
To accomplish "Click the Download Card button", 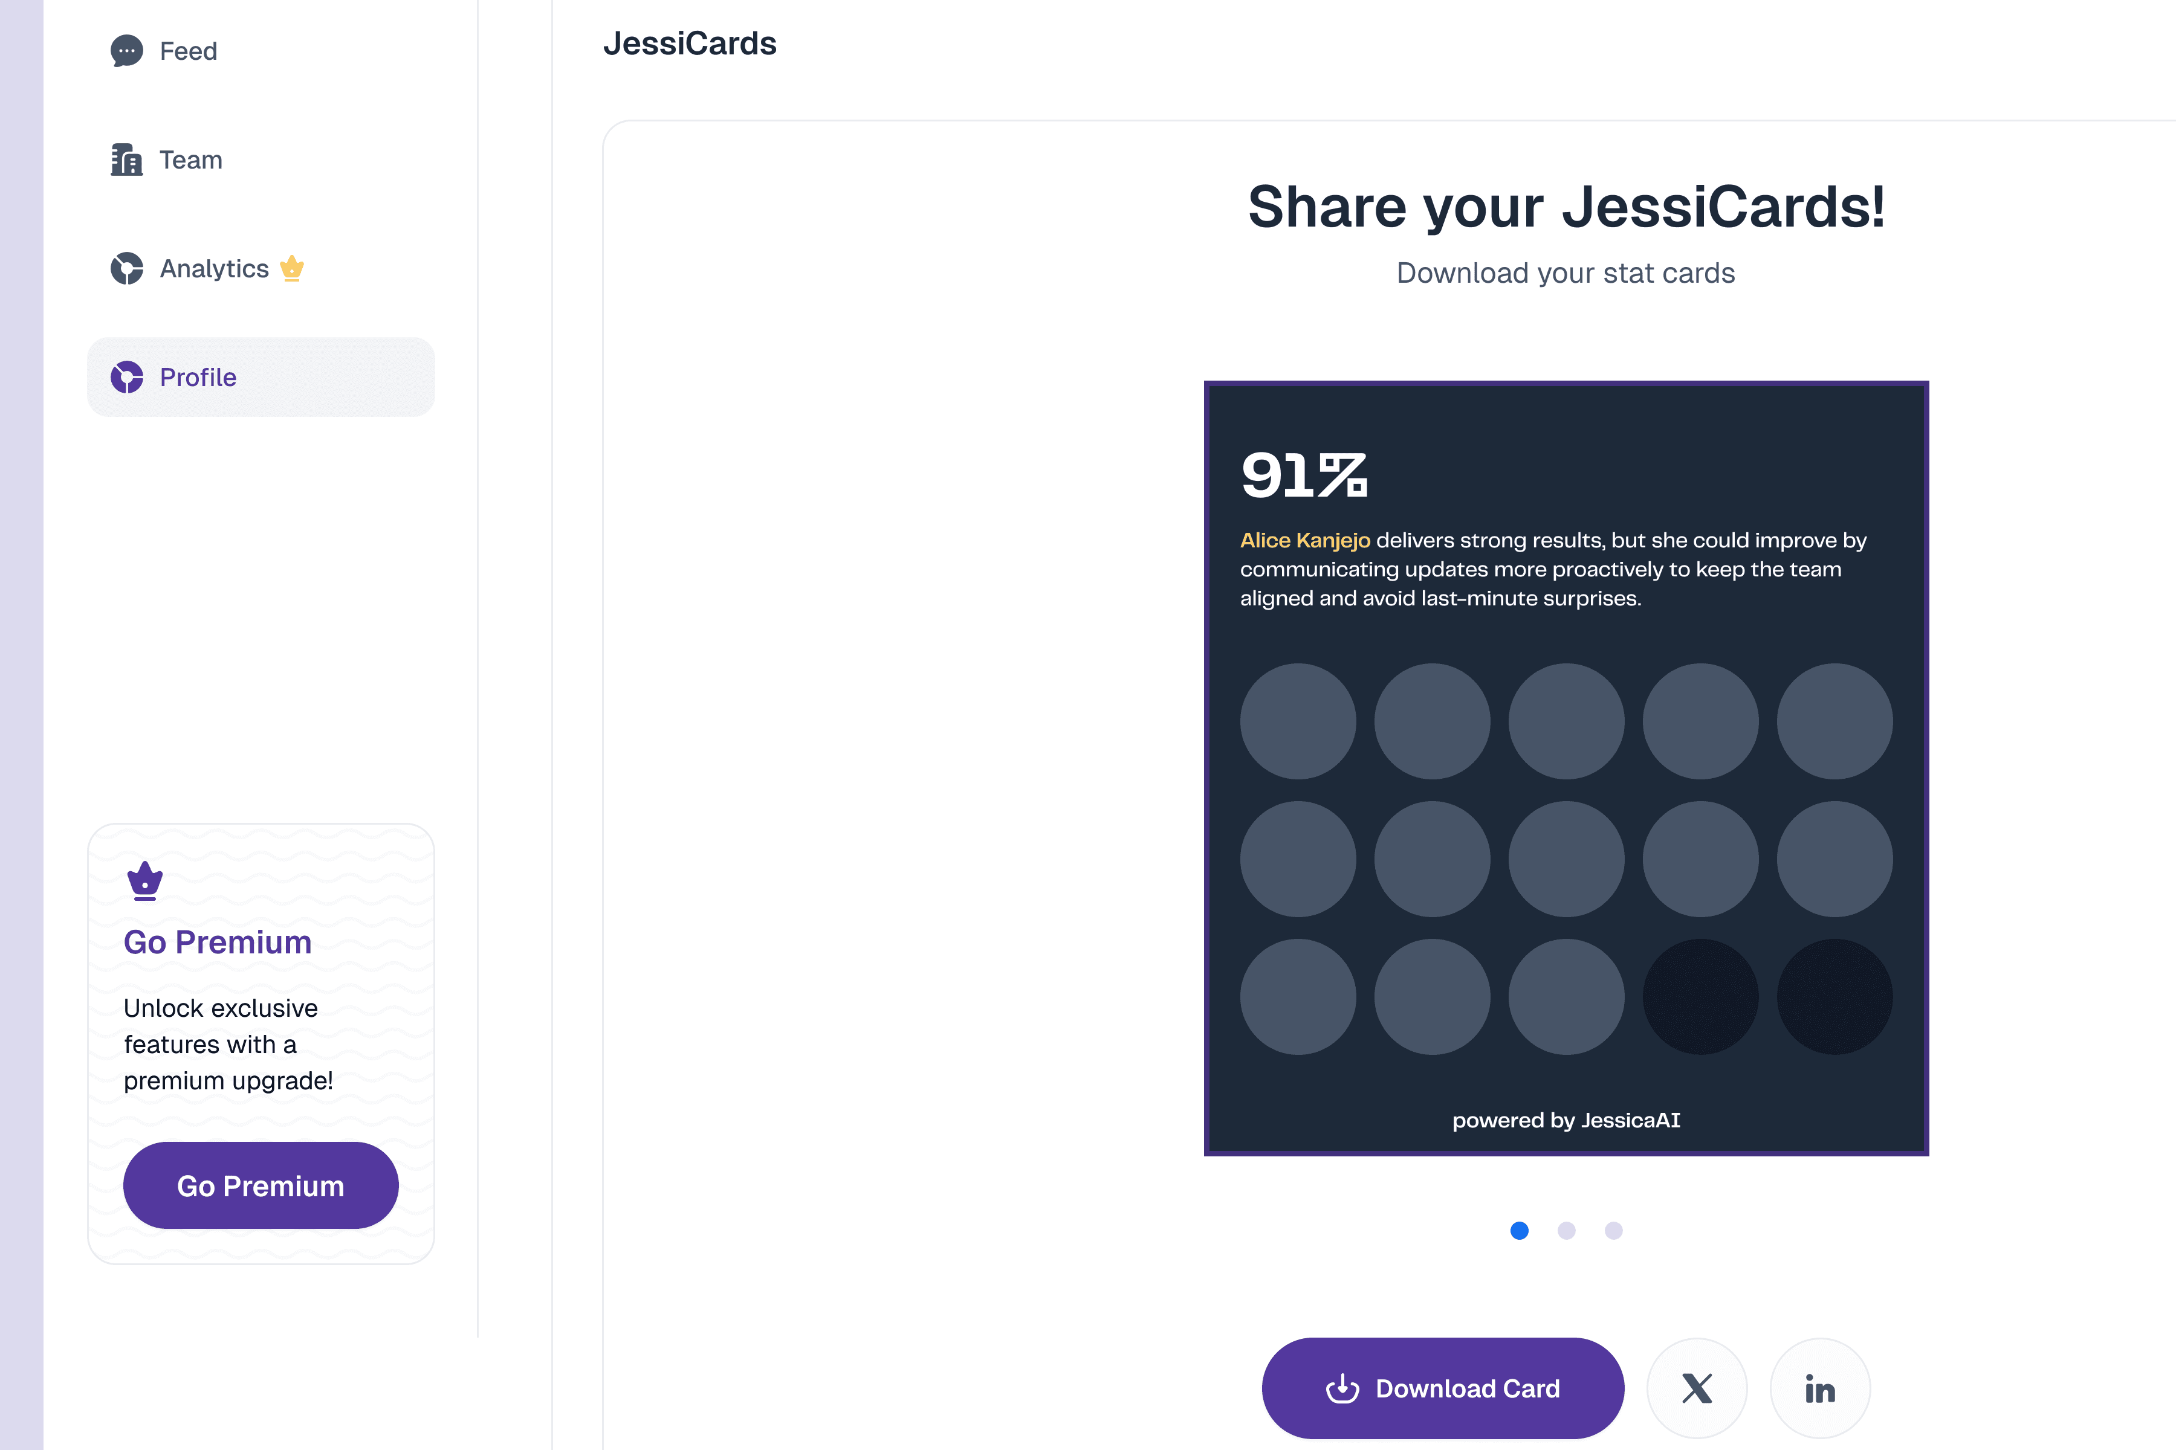I will point(1442,1388).
